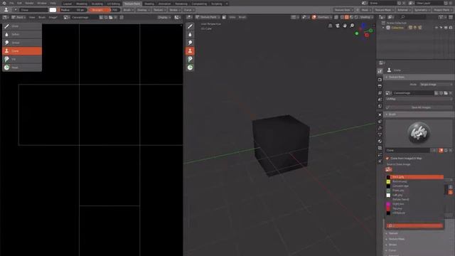This screenshot has height=256, width=455.
Task: Expand the Collection in the outliner
Action: 384,28
